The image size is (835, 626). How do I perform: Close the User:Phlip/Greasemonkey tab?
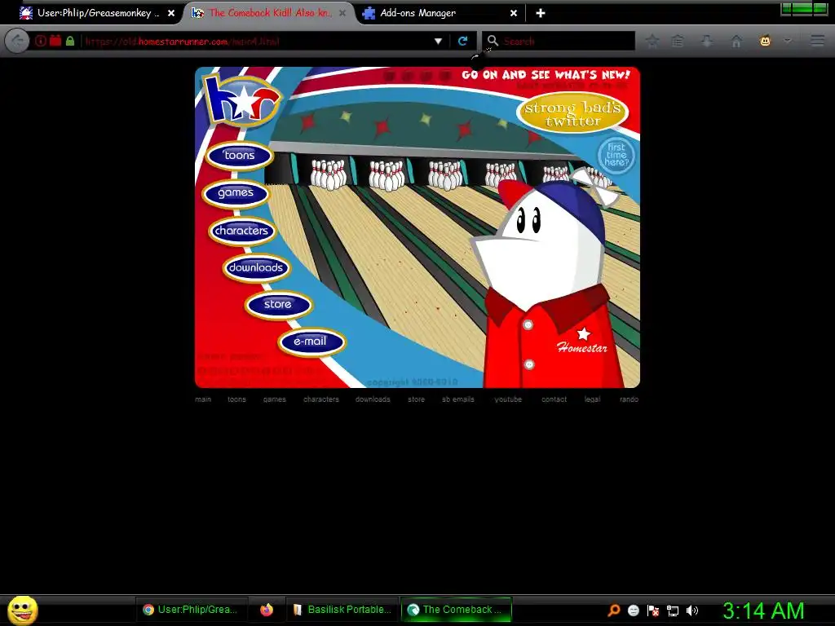171,13
